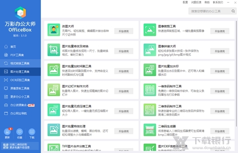
Task: Open the 改图大师 tool icon
Action: (54, 30)
